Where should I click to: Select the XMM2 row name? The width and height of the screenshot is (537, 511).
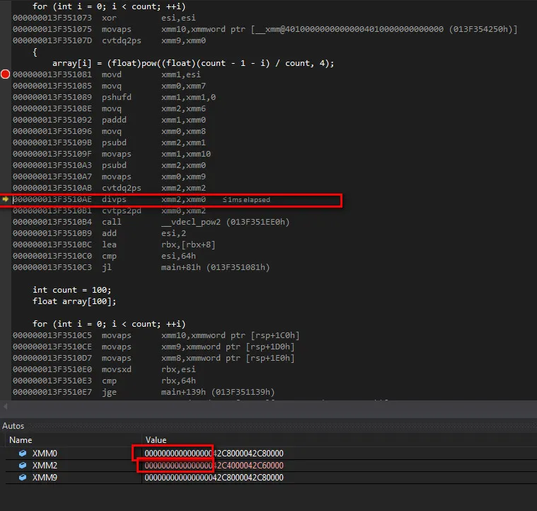coord(45,466)
